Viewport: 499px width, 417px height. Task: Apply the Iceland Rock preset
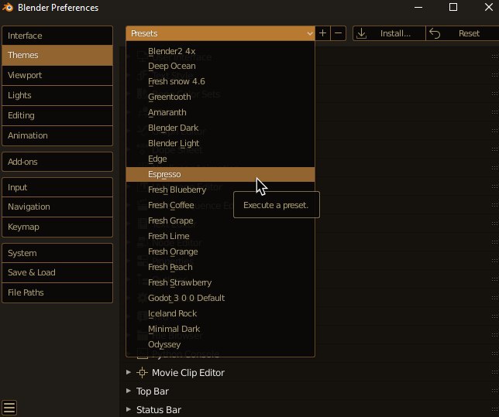click(220, 313)
